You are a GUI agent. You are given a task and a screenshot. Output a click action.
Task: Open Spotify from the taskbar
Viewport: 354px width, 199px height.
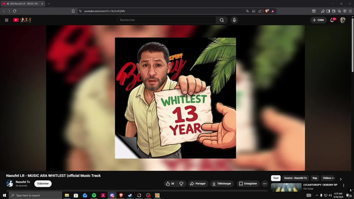94,195
